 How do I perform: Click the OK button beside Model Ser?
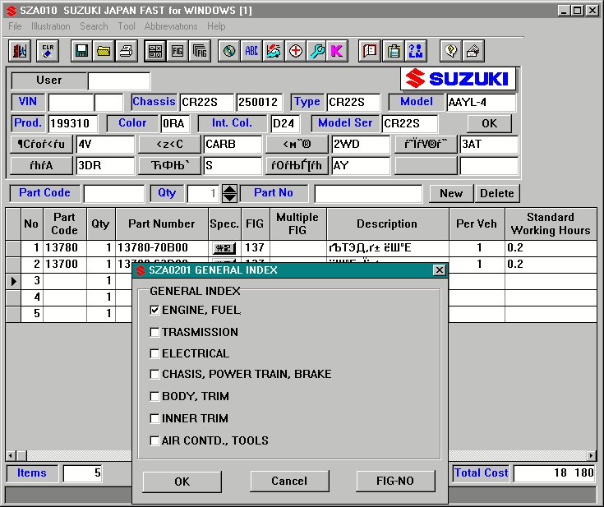click(489, 123)
